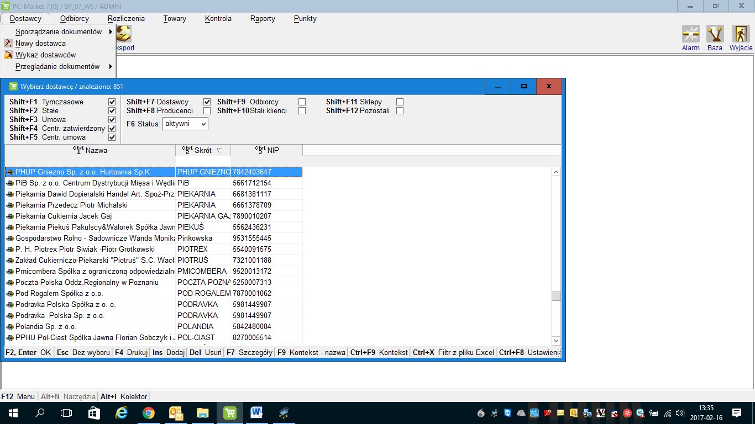Viewport: 755px width, 424px height.
Task: Click the icon next to Wykaz dostawców
Action: [x=8, y=55]
